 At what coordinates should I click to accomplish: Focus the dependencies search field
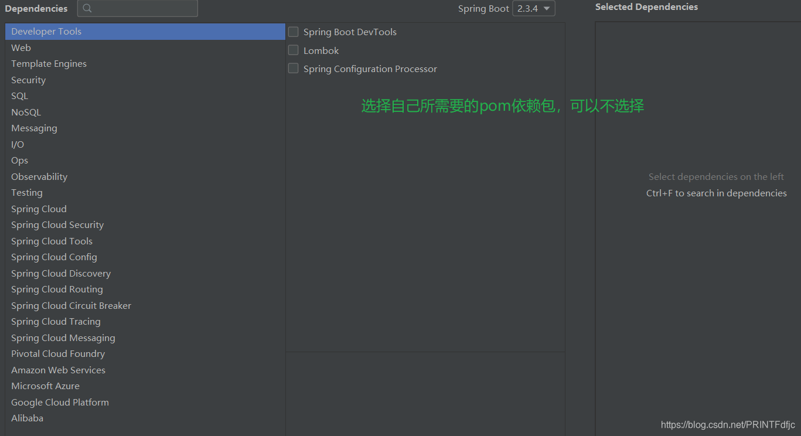point(138,8)
